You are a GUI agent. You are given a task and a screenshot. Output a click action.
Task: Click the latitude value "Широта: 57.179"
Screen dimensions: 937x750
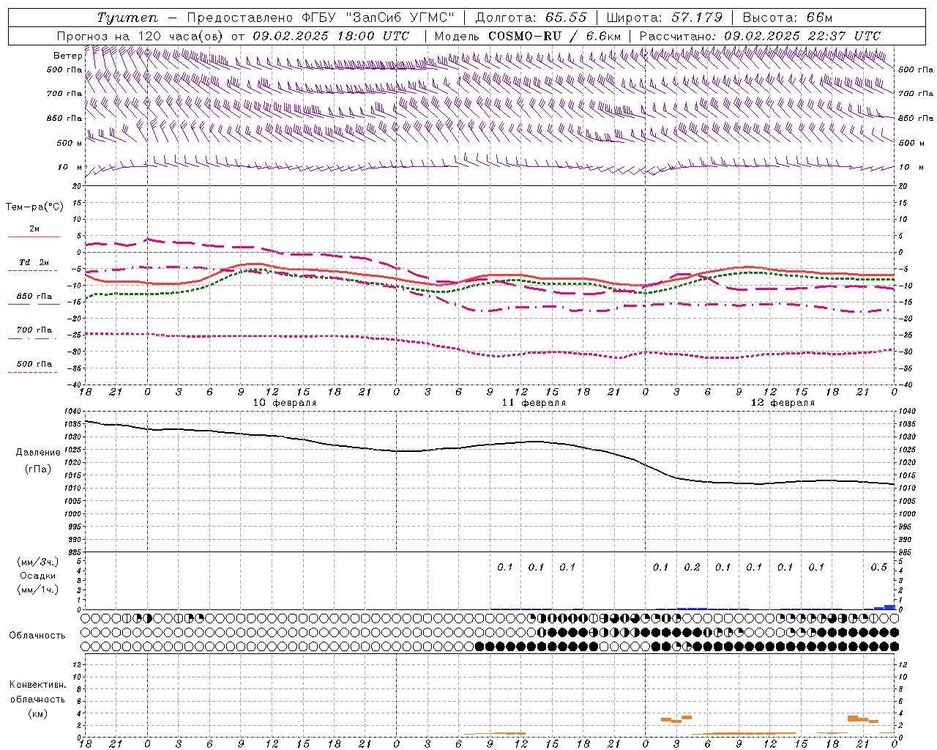(x=664, y=18)
